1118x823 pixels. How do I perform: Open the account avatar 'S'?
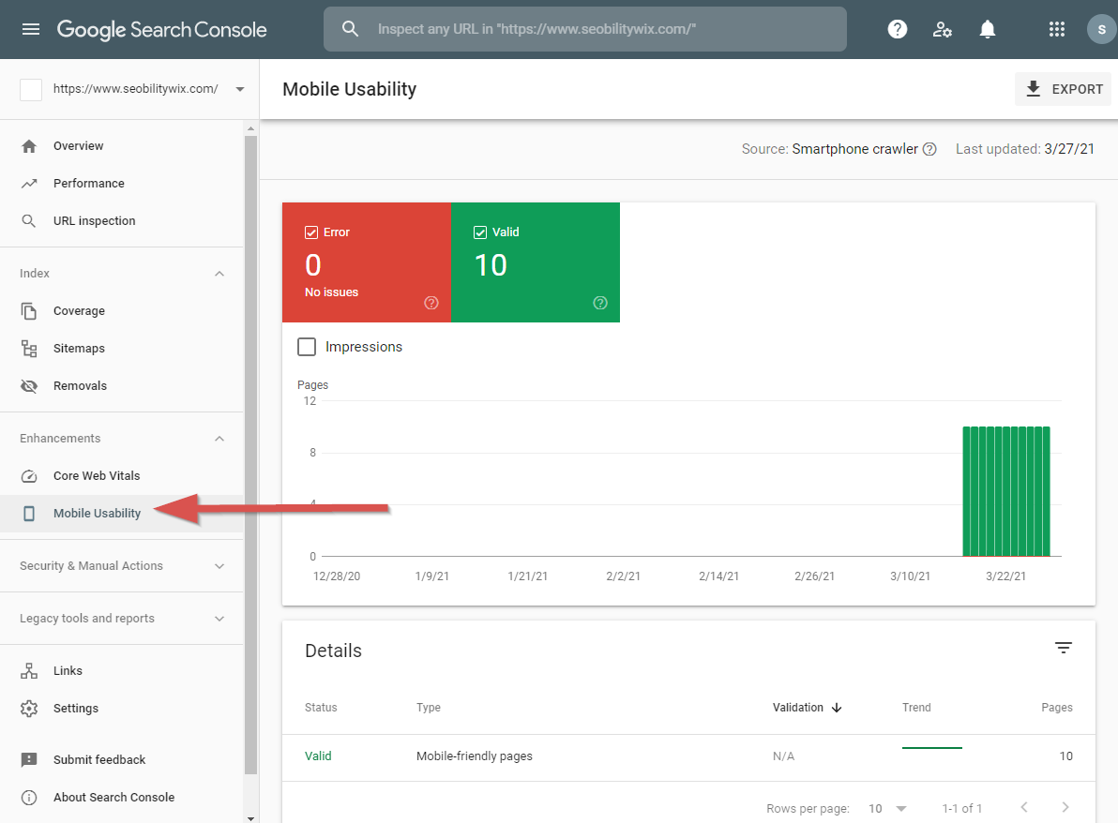coord(1101,29)
